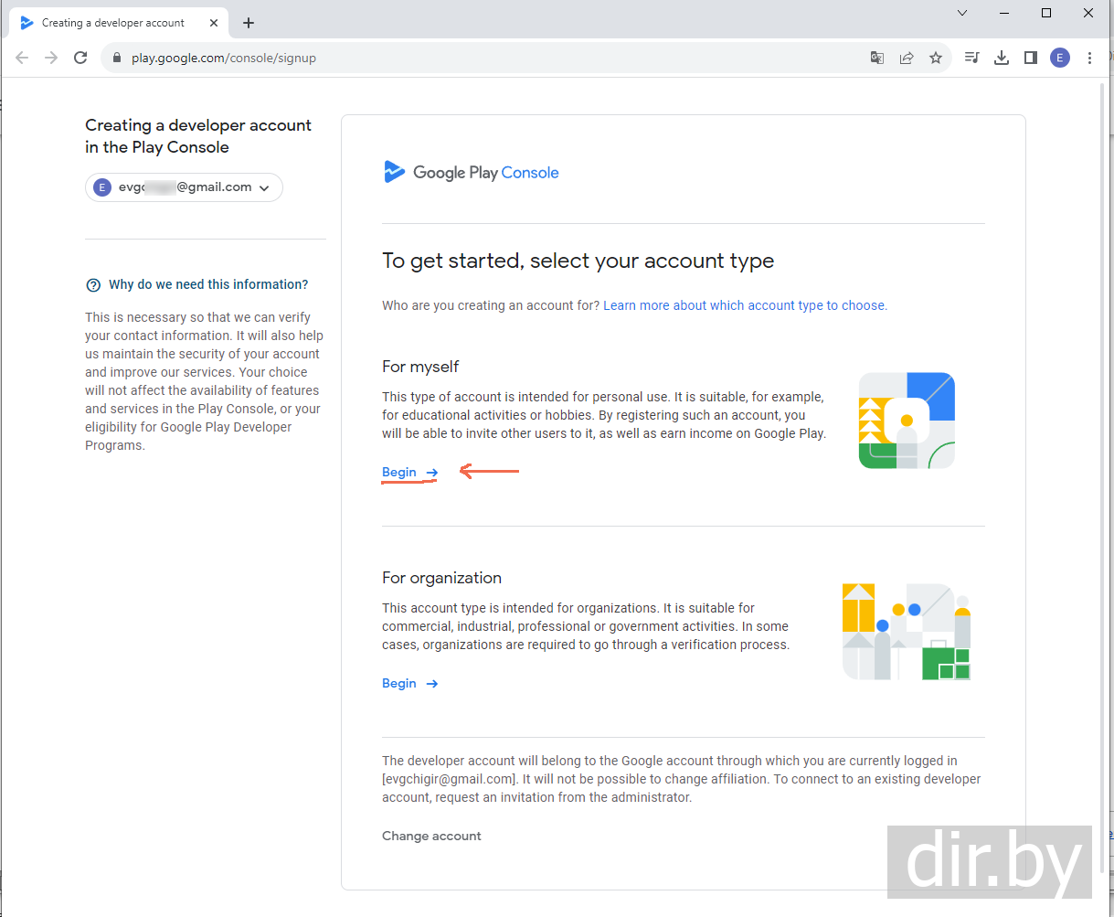Viewport: 1114px width, 917px height.
Task: Click the Change account button
Action: tap(431, 836)
